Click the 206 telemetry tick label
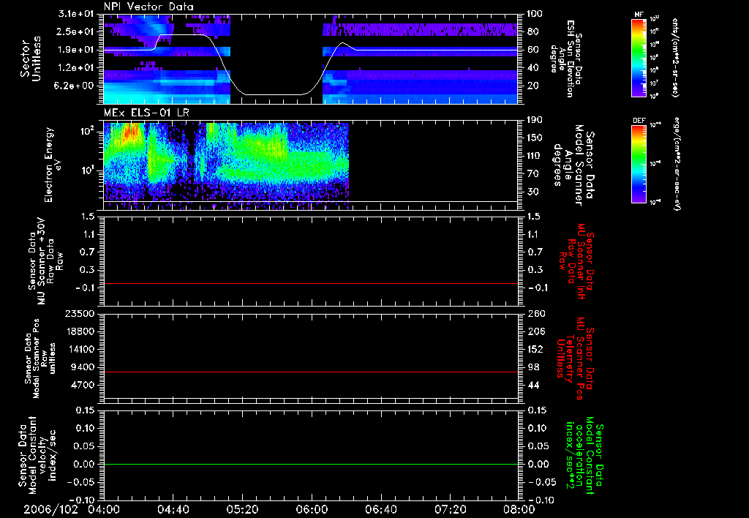 pyautogui.click(x=536, y=331)
